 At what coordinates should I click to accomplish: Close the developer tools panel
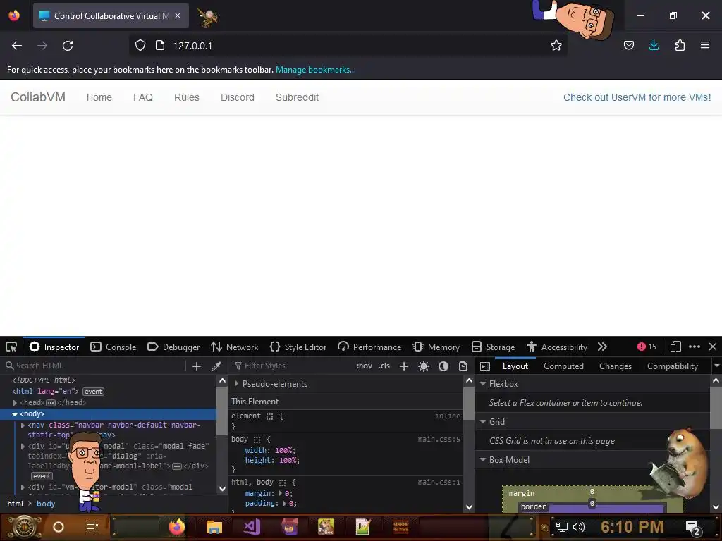pyautogui.click(x=712, y=347)
